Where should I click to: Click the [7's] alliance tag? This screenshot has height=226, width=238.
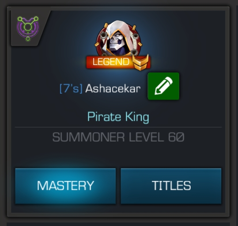[71, 88]
